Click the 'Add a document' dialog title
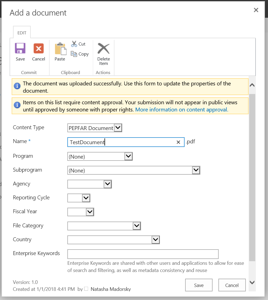Screen dimensions: 268x300 [38, 13]
